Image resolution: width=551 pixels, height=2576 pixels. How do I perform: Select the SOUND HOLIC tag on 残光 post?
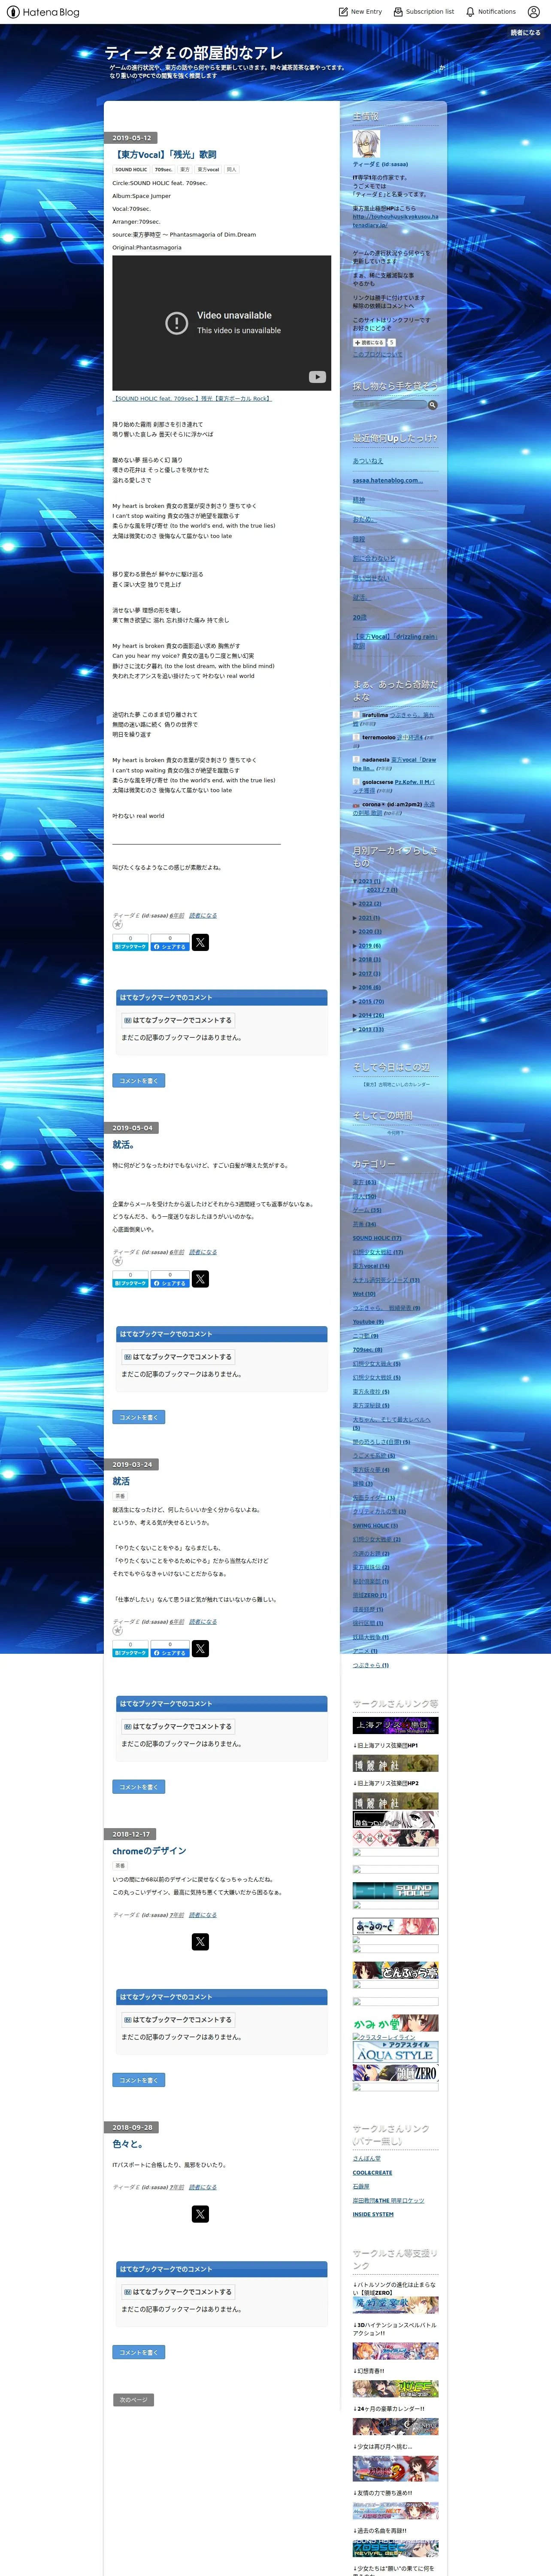[131, 170]
